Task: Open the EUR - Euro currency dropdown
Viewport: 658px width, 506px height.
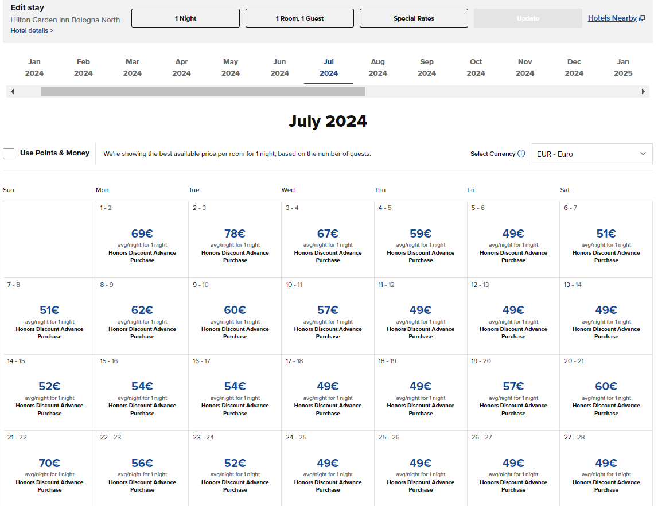Action: (591, 154)
